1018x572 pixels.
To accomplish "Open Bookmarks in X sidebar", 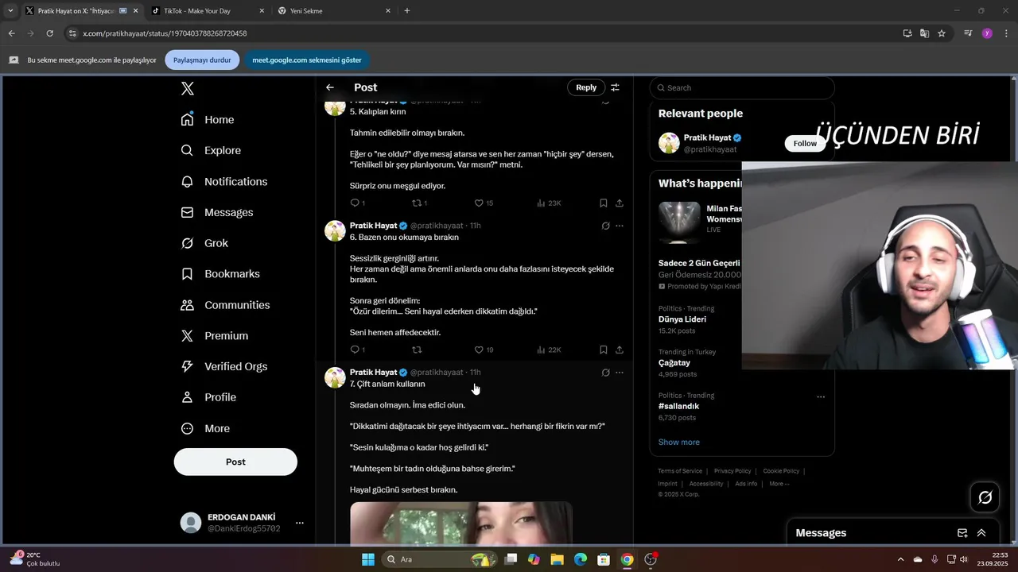I will pos(220,273).
